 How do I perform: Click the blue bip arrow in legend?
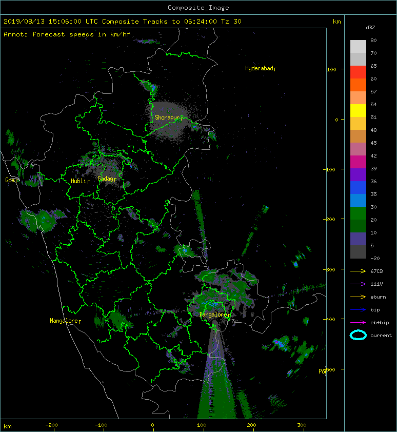[358, 310]
